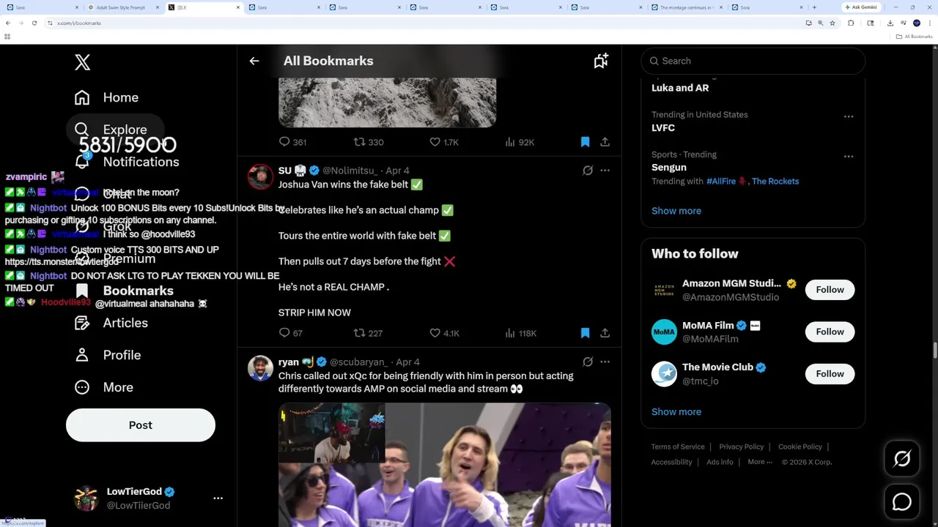View analytics showing 92K views
This screenshot has width=938, height=527.
point(520,142)
